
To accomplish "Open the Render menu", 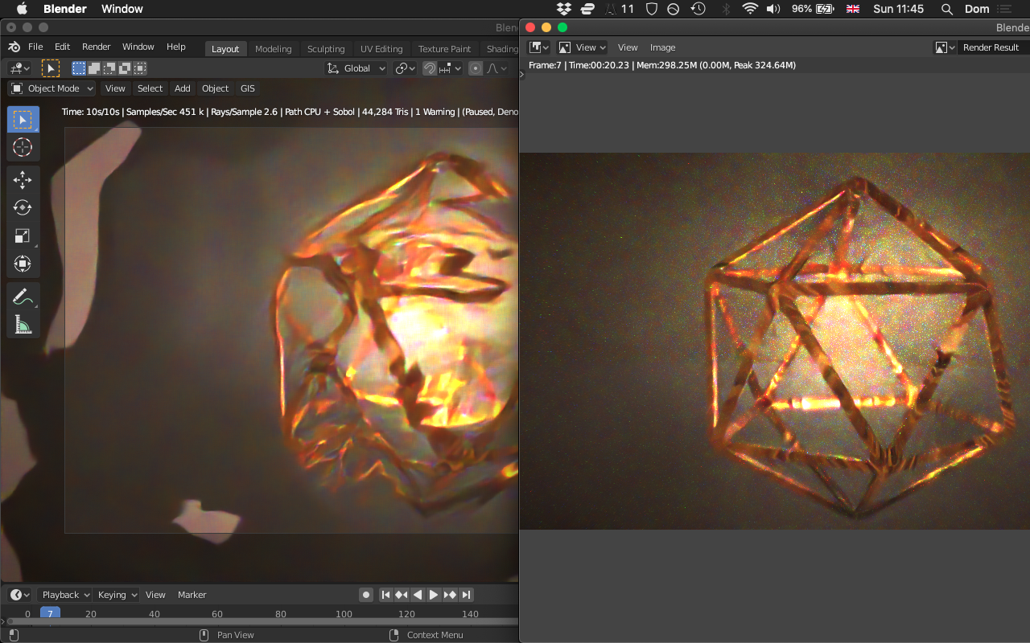I will point(96,47).
